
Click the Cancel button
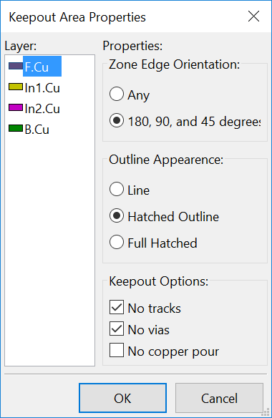tap(219, 398)
